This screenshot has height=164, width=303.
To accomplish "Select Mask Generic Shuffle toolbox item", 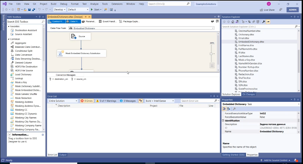I will coord(26,94).
